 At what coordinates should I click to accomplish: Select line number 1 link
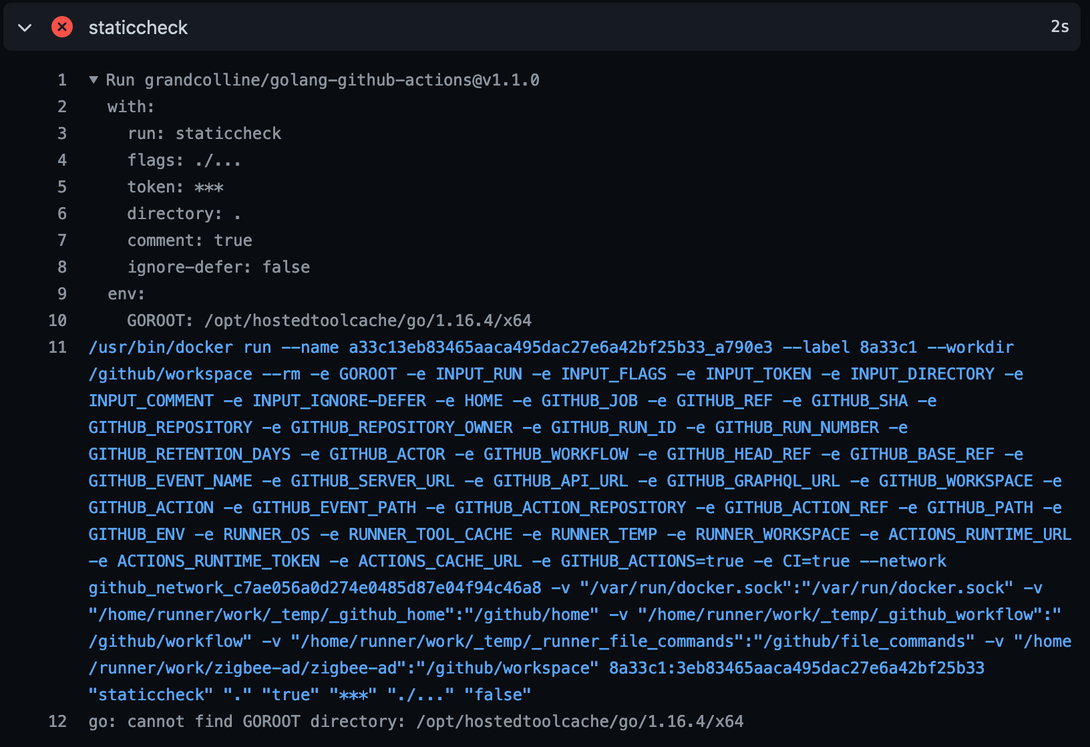(62, 80)
